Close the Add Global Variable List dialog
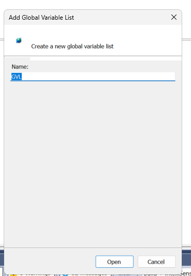 (174, 17)
